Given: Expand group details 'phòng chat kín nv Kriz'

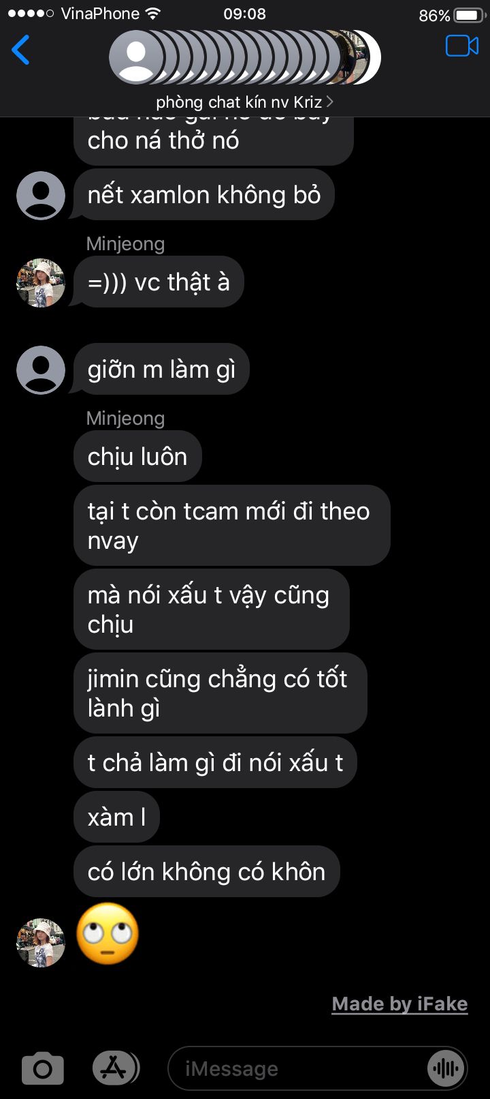Looking at the screenshot, I should click(x=244, y=102).
